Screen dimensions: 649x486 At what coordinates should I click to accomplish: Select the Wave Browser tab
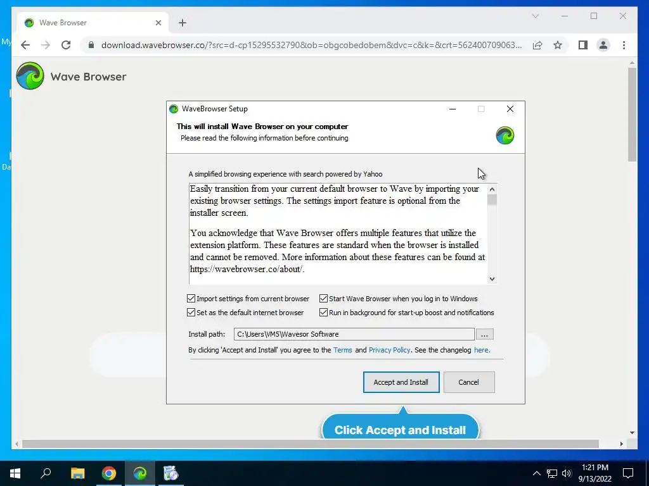pyautogui.click(x=93, y=23)
